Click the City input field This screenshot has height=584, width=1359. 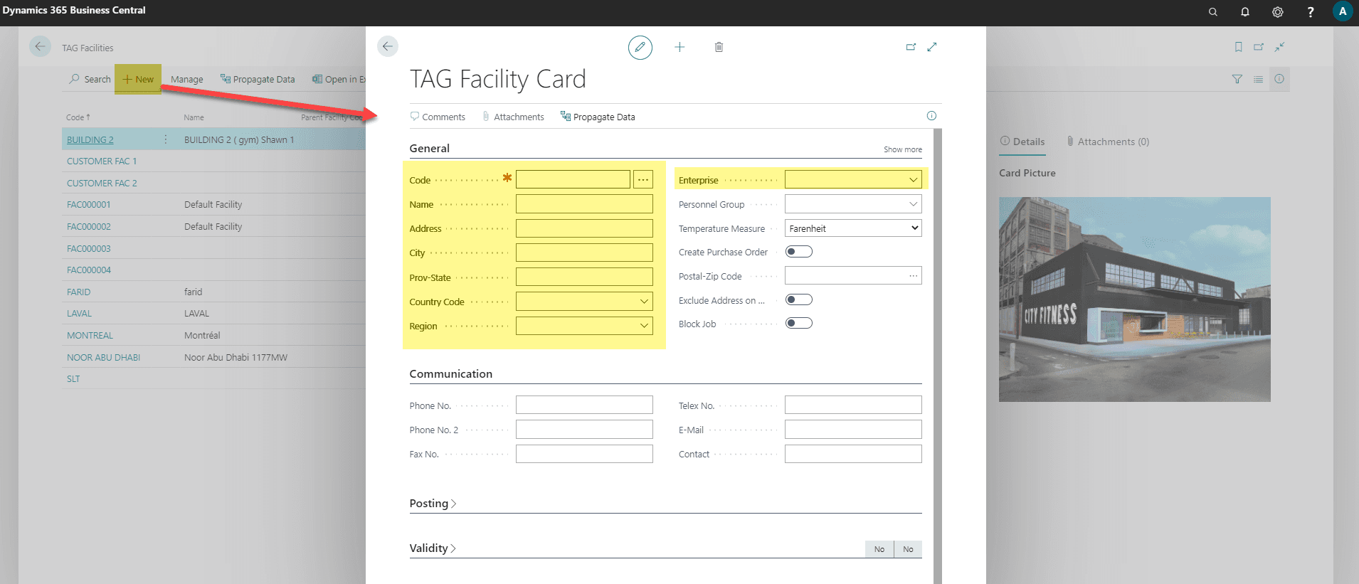click(584, 253)
